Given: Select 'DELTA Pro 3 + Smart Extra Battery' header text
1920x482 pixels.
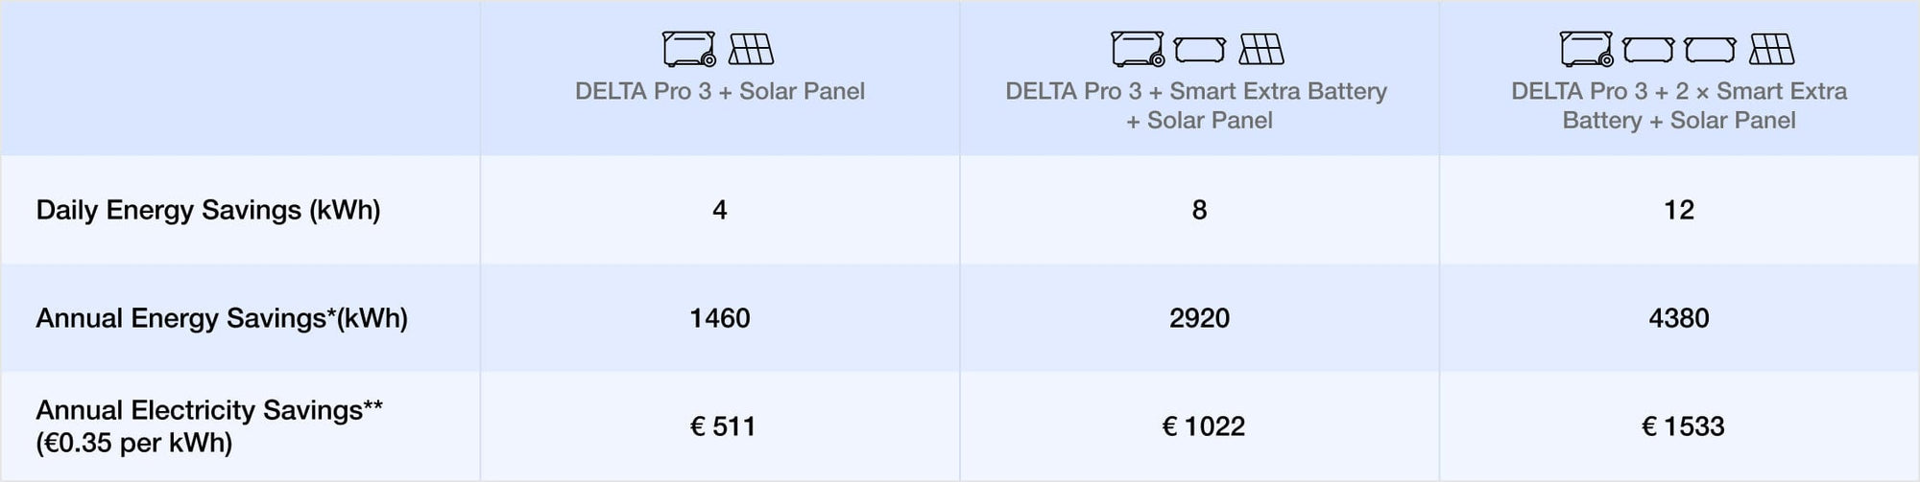Looking at the screenshot, I should (1196, 91).
